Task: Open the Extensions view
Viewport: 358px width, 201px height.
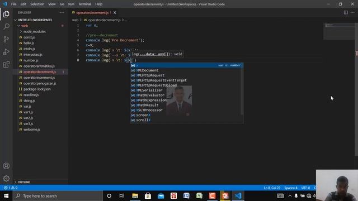Action: click(6, 65)
